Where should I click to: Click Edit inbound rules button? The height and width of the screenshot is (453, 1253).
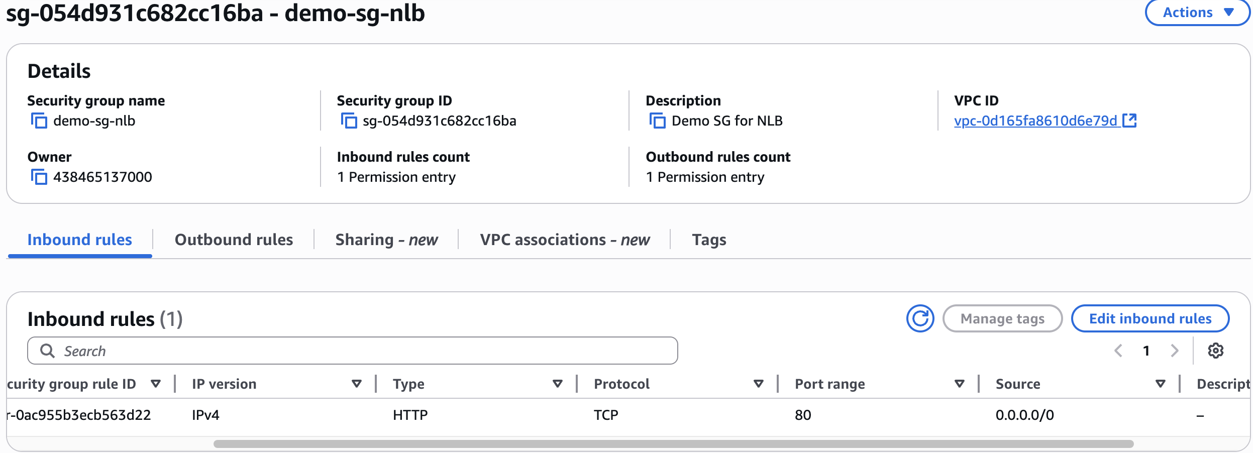tap(1150, 318)
